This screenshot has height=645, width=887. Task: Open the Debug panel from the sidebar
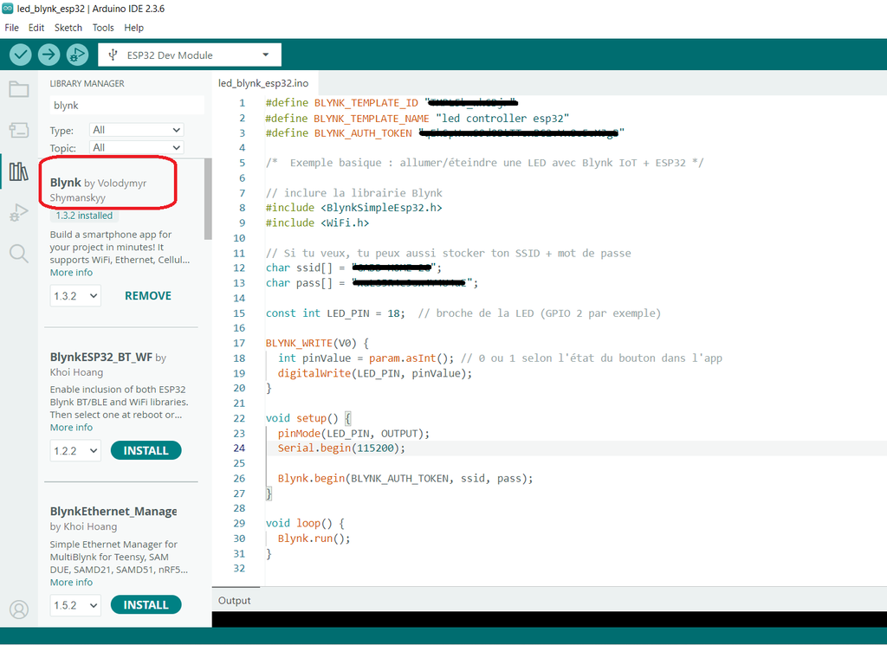(18, 212)
